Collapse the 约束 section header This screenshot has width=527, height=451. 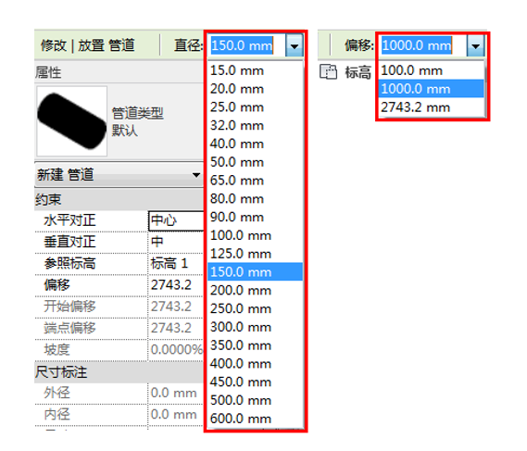119,200
